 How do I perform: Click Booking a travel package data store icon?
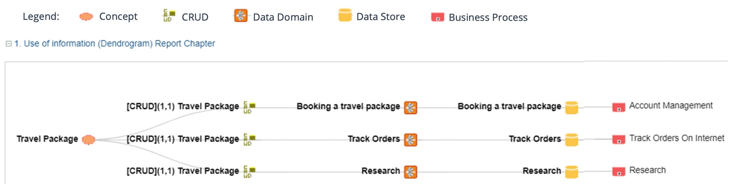(571, 108)
